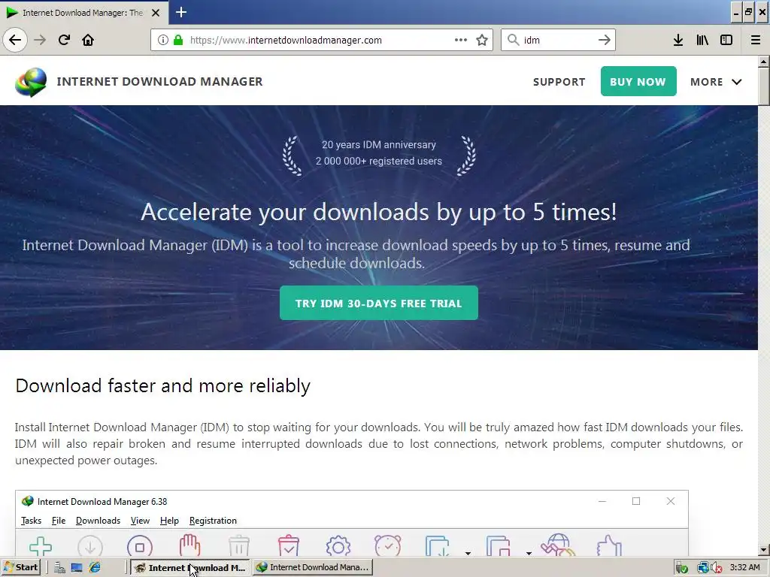The height and width of the screenshot is (577, 770).
Task: Click the IDM globe logo on the site header
Action: 31,81
